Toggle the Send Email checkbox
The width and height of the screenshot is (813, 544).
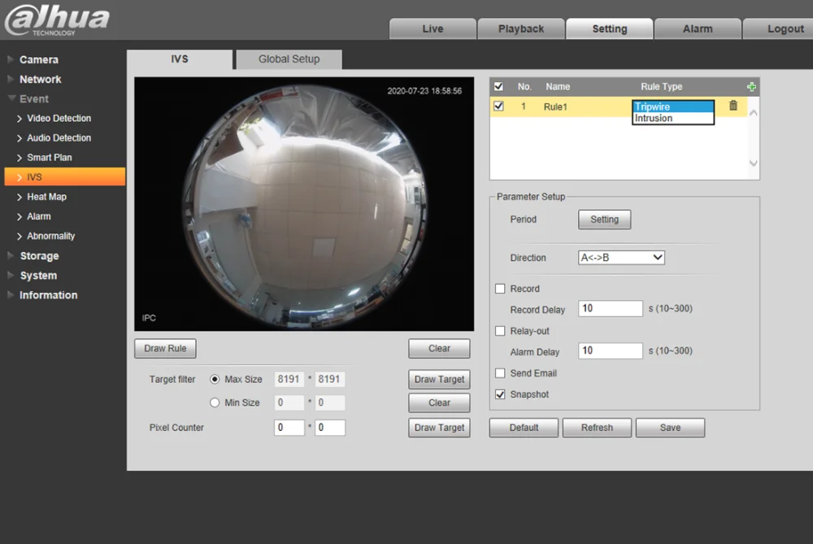pyautogui.click(x=501, y=373)
